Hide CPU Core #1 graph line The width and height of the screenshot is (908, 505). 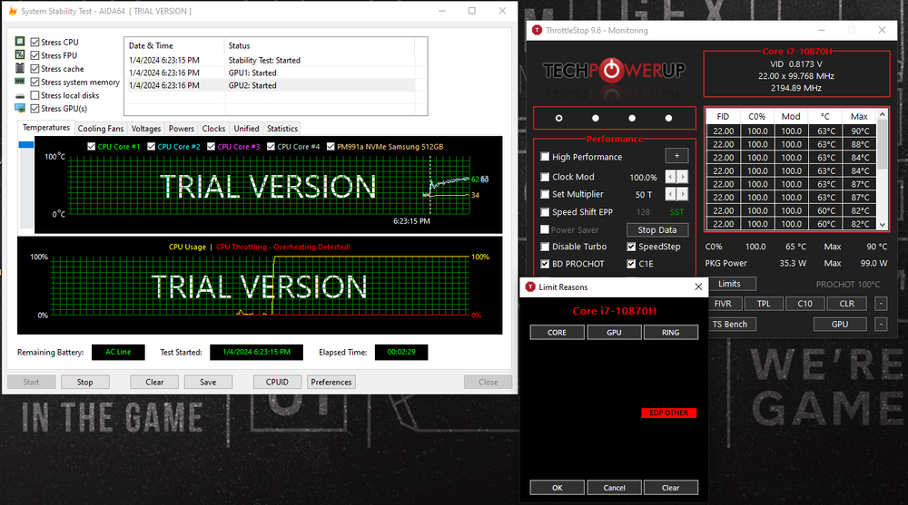click(x=91, y=146)
